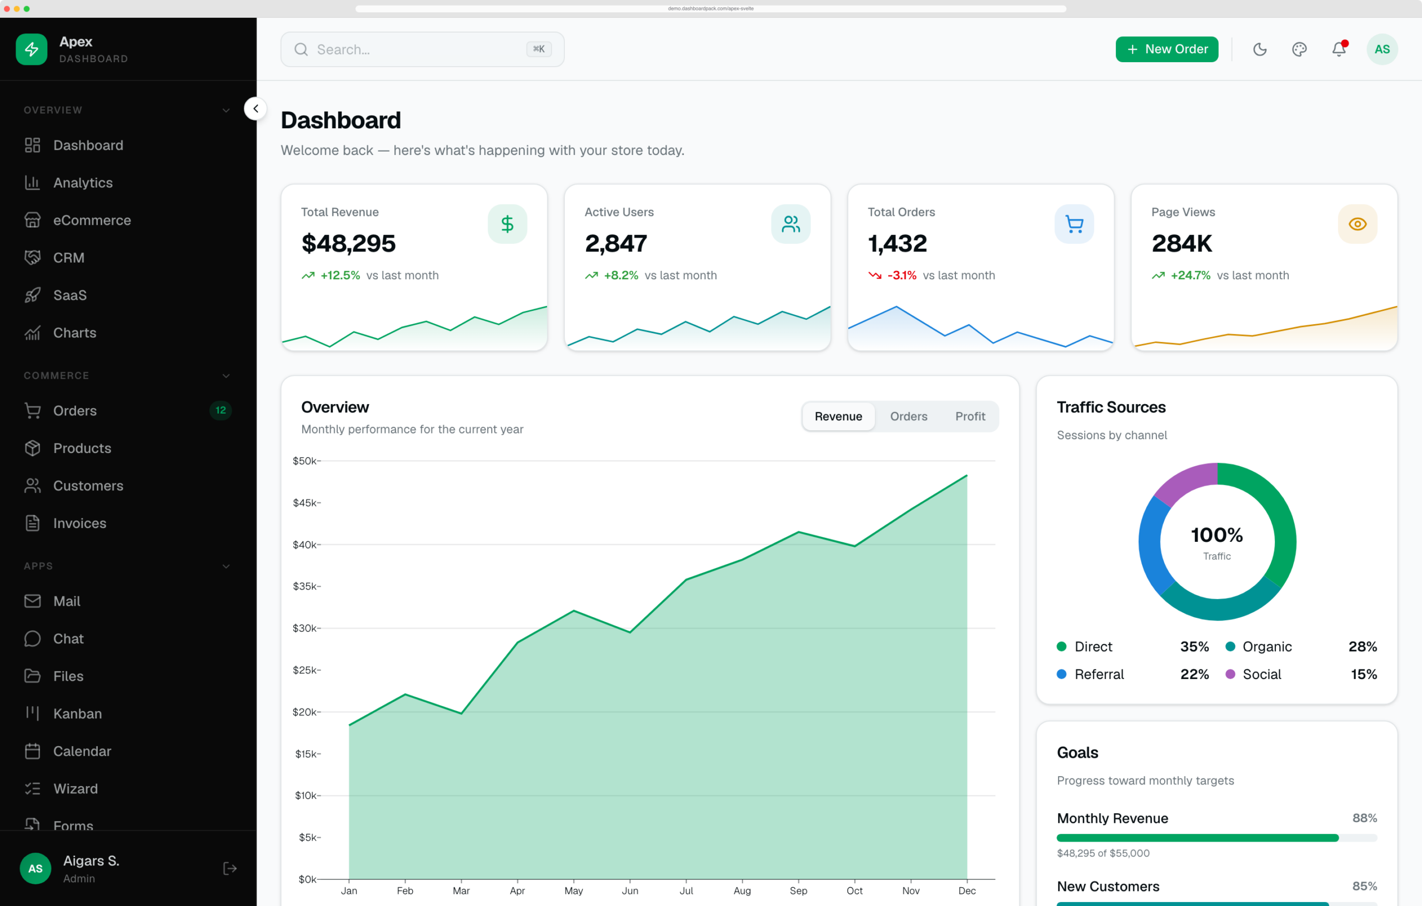Click the eye icon on Page Views card
The image size is (1422, 906).
(x=1358, y=224)
